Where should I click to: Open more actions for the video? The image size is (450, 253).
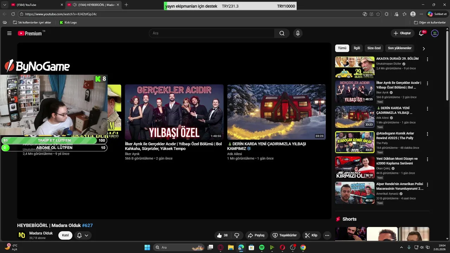[x=327, y=235]
